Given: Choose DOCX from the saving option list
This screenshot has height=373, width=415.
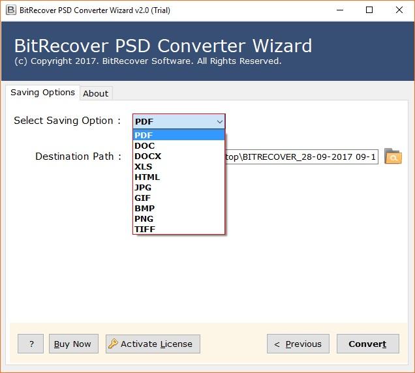Looking at the screenshot, I should [179, 156].
